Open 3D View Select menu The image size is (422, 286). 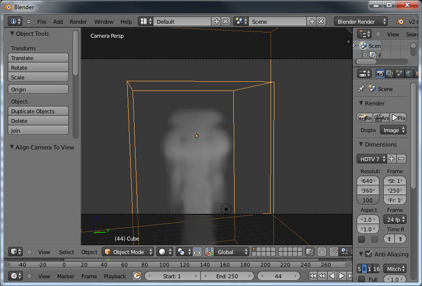(x=66, y=252)
